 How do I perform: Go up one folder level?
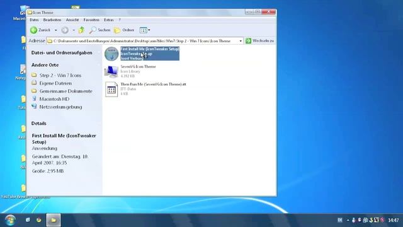click(x=81, y=30)
